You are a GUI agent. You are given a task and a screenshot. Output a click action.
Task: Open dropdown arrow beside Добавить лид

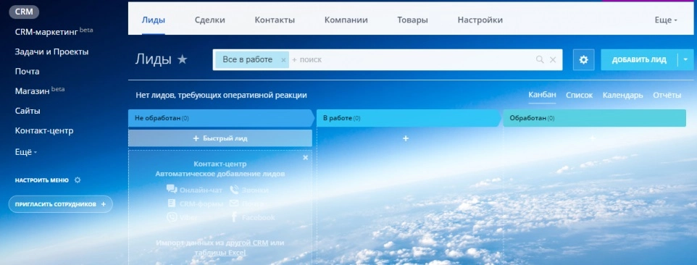pos(685,59)
